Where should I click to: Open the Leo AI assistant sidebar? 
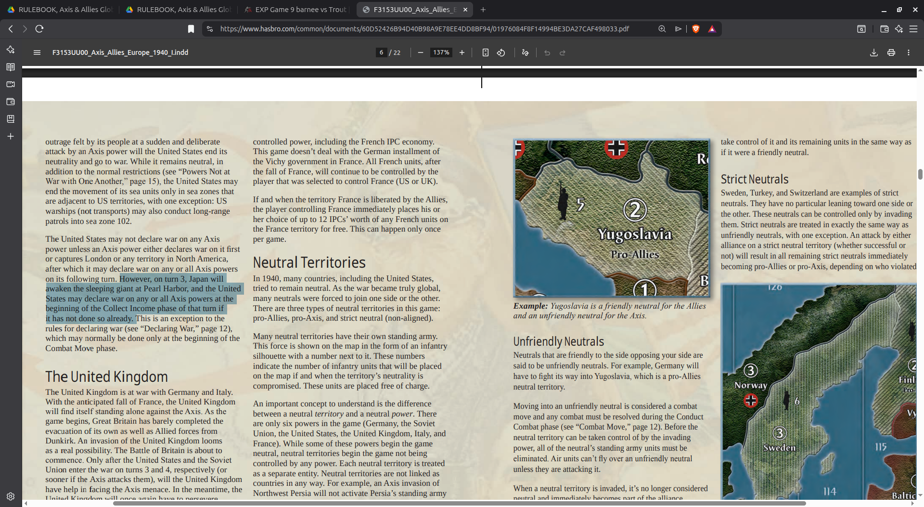[x=10, y=49]
